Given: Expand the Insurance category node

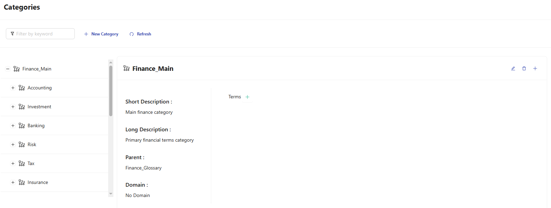Looking at the screenshot, I should pos(13,183).
